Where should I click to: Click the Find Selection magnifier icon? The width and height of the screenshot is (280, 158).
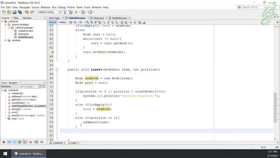click(87, 22)
